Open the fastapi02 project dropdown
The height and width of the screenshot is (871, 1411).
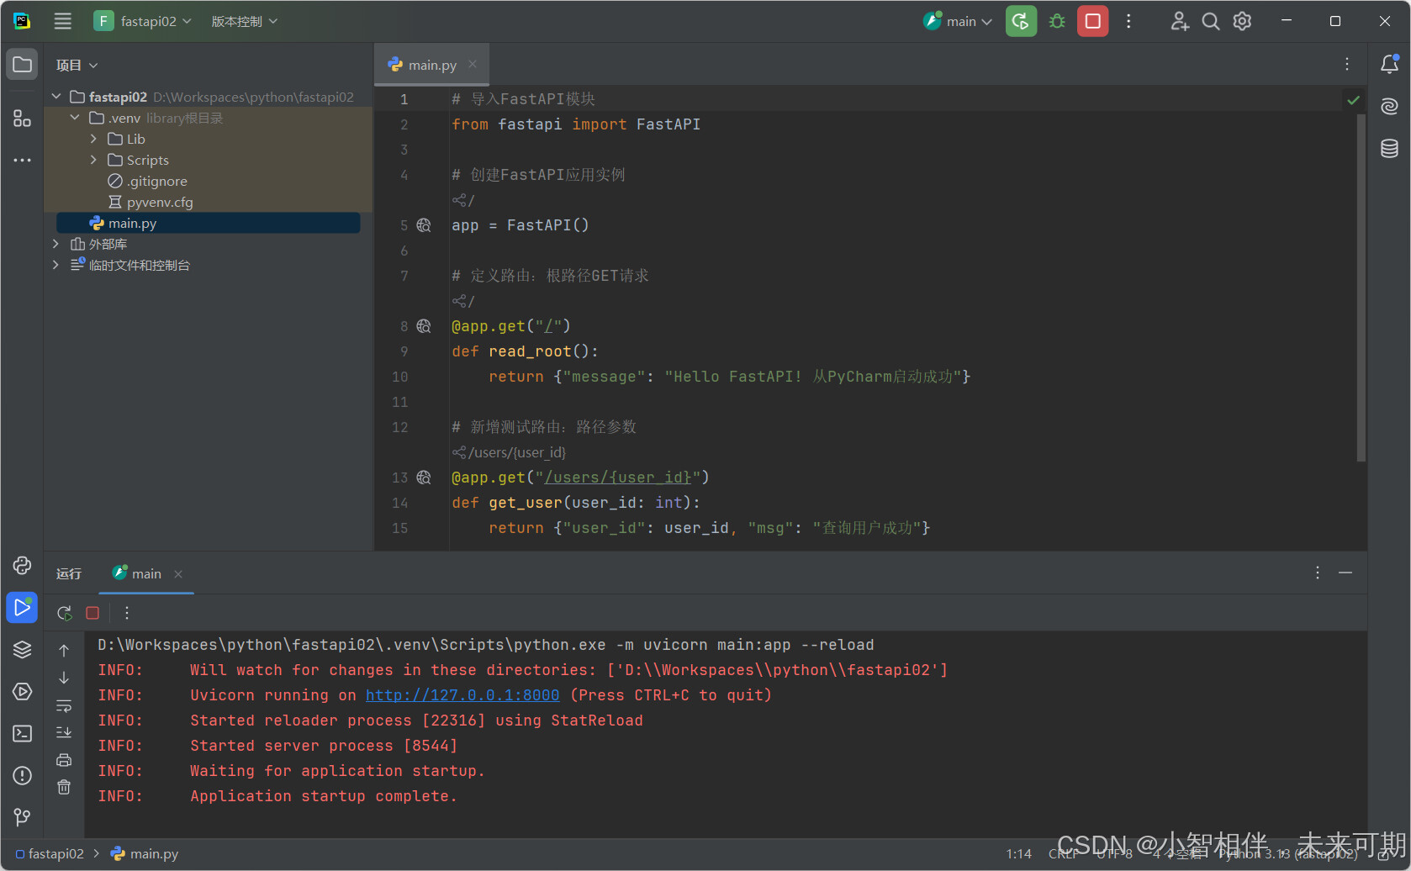pos(142,21)
